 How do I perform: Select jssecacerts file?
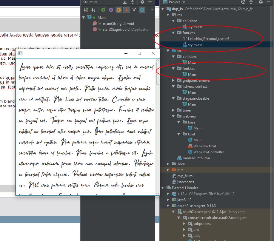click(x=186, y=182)
